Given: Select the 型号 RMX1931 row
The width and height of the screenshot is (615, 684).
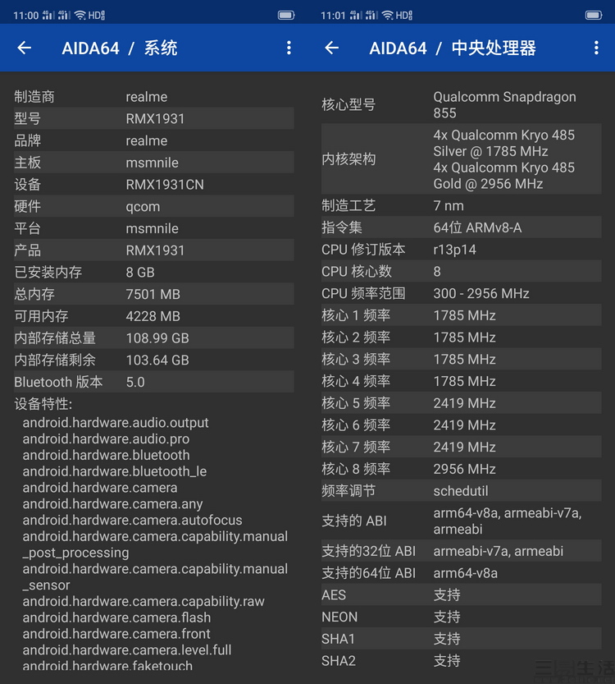Looking at the screenshot, I should point(154,118).
